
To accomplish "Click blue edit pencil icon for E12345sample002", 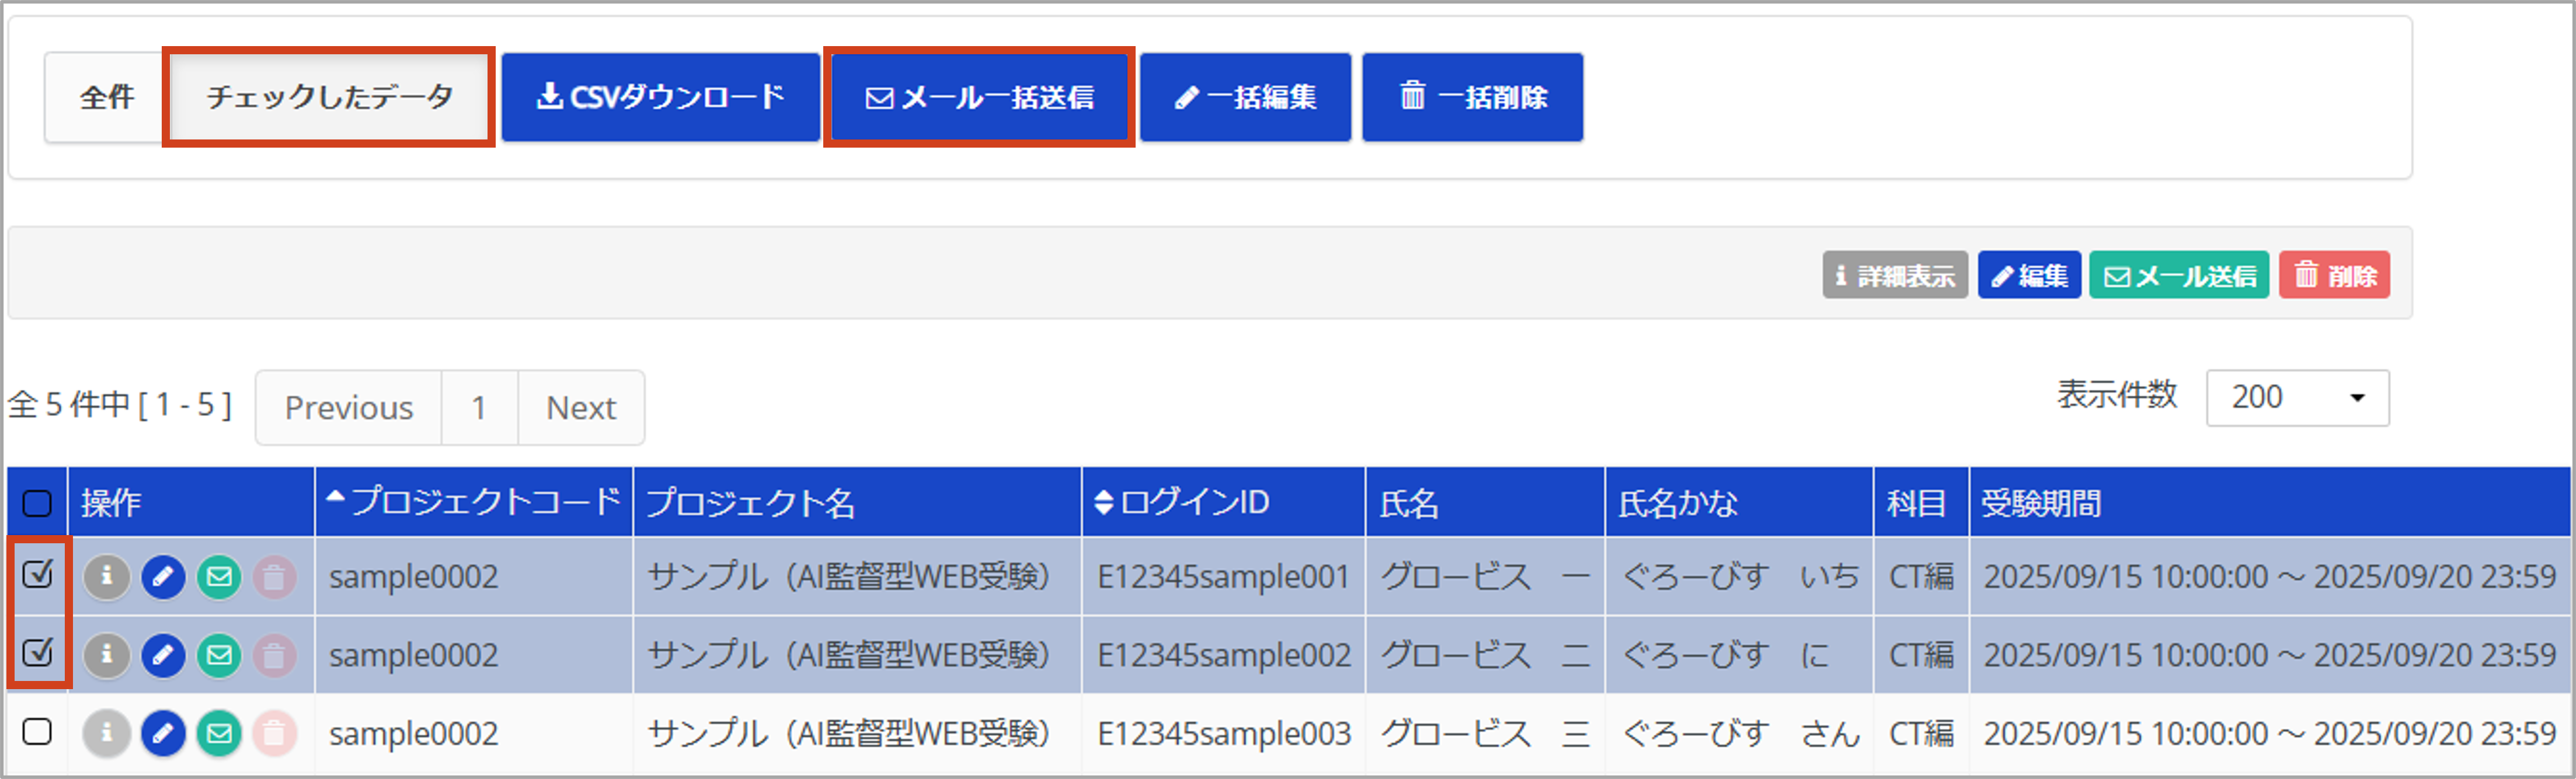I will click(163, 655).
